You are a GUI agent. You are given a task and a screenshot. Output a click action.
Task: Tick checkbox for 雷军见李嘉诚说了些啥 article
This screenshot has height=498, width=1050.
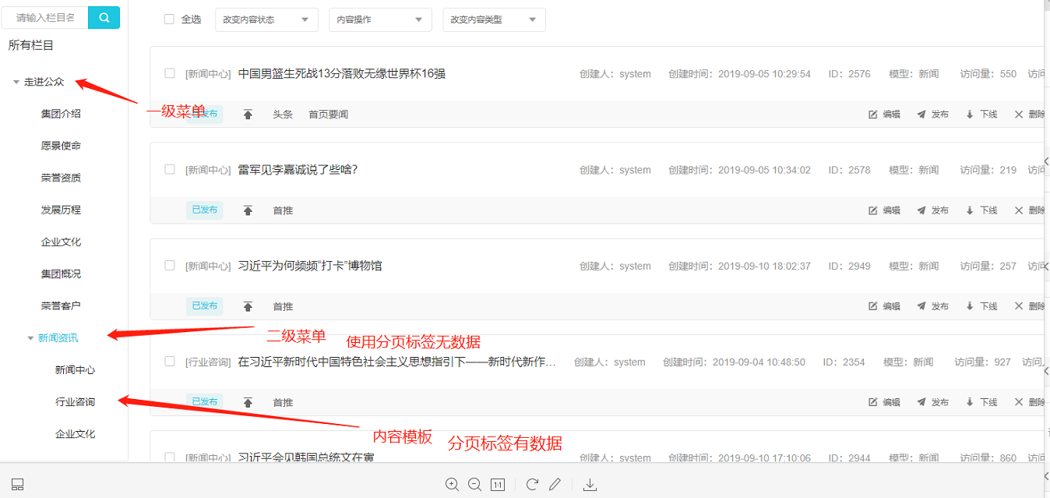pos(170,169)
